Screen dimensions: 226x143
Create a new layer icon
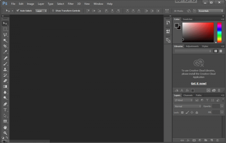pyautogui.click(x=212, y=140)
